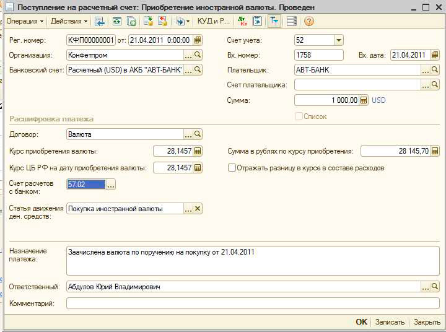Click magnifier icon next to Ответственный

[x=435, y=287]
